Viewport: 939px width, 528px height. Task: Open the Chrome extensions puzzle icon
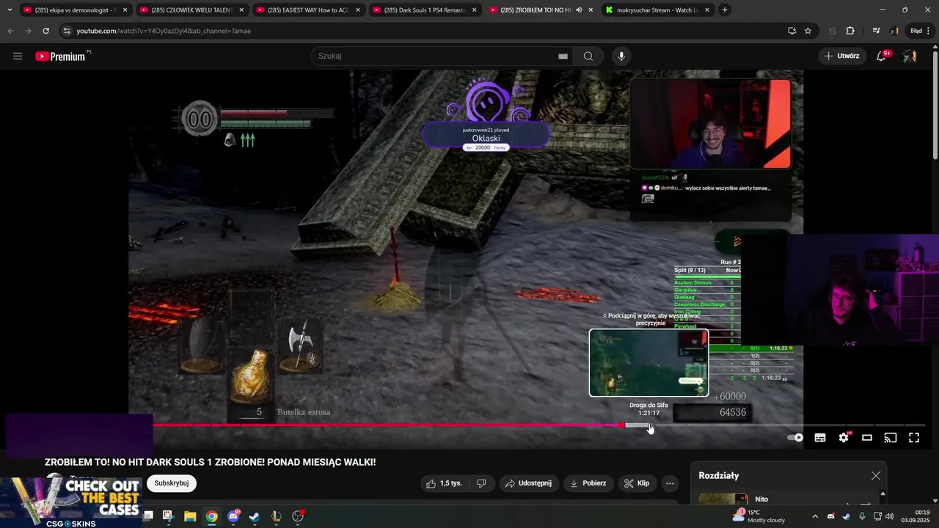click(850, 31)
